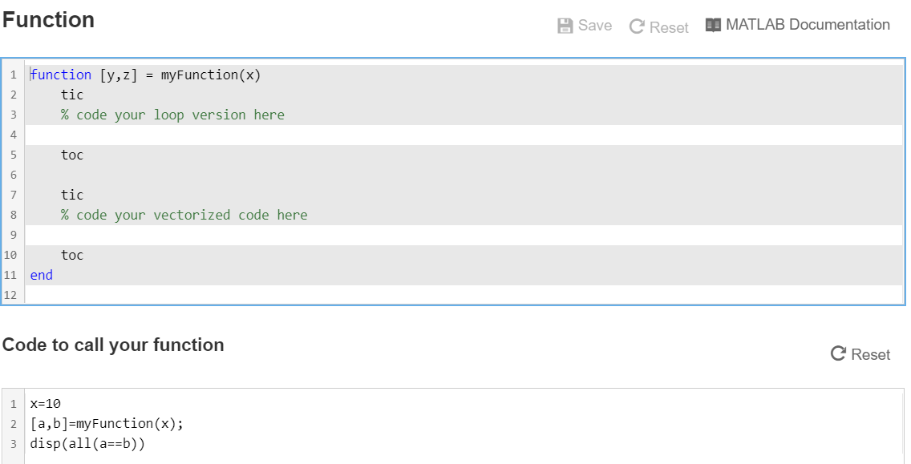Select the function keyword on line 1
The width and height of the screenshot is (911, 464).
[x=60, y=75]
